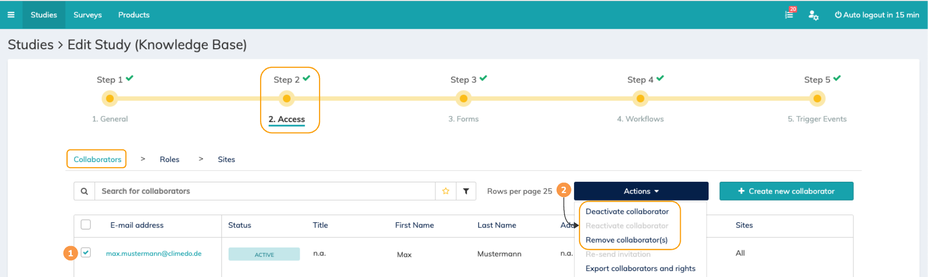Click the Rows per page 25 selector
Viewport: 928px width, 277px height.
click(x=519, y=191)
